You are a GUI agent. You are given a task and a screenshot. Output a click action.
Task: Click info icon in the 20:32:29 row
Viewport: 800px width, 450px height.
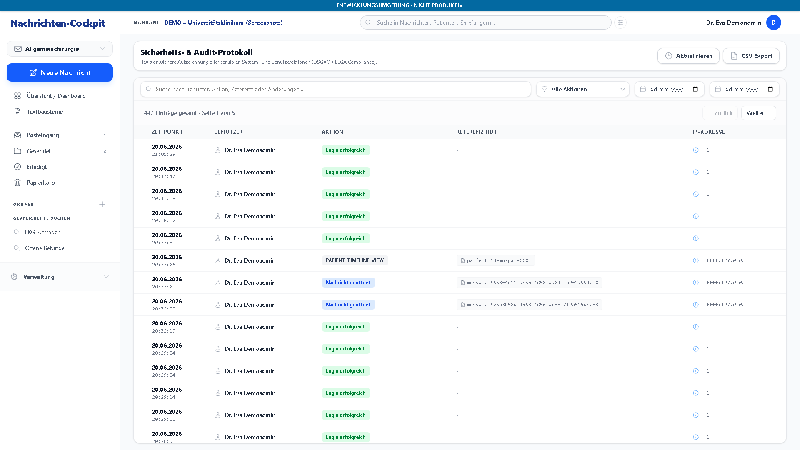pos(695,305)
